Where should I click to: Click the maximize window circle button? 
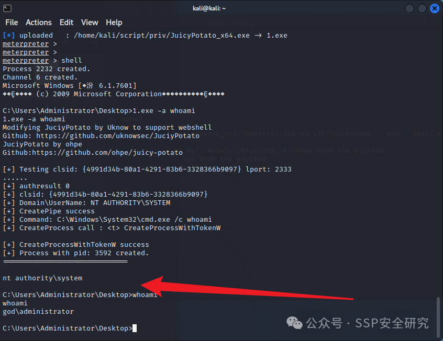click(x=422, y=8)
